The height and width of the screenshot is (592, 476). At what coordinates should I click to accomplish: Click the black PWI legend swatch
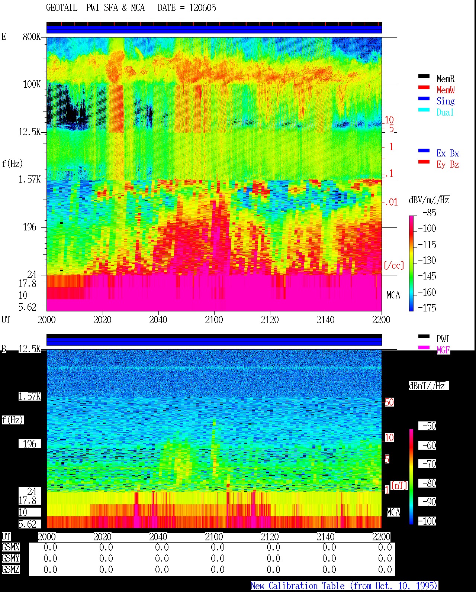tap(424, 337)
